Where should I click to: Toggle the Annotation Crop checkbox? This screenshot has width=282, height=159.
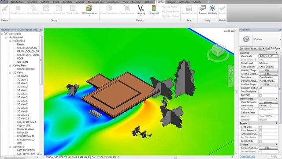(260, 134)
